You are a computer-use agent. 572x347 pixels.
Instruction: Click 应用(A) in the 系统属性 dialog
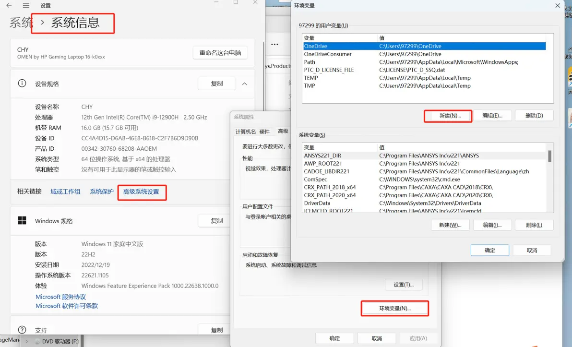tap(418, 338)
